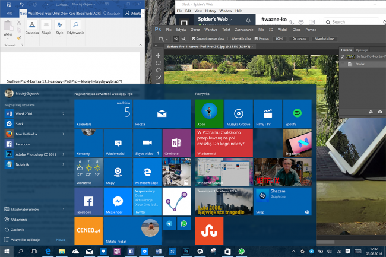This screenshot has height=257, width=386.
Task: Open the Czcionka dropdown in Word ribbon
Action: pos(32,30)
